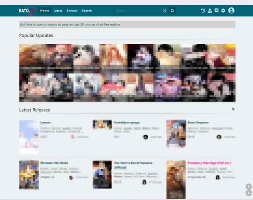Open the Latest Releases RSS feed icon
Image resolution: width=253 pixels, height=200 pixels.
coord(233,109)
